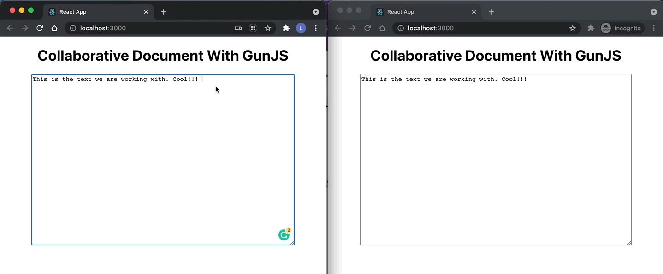Switch to the React App tab in the Incognito window
663x274 pixels.
click(420, 12)
